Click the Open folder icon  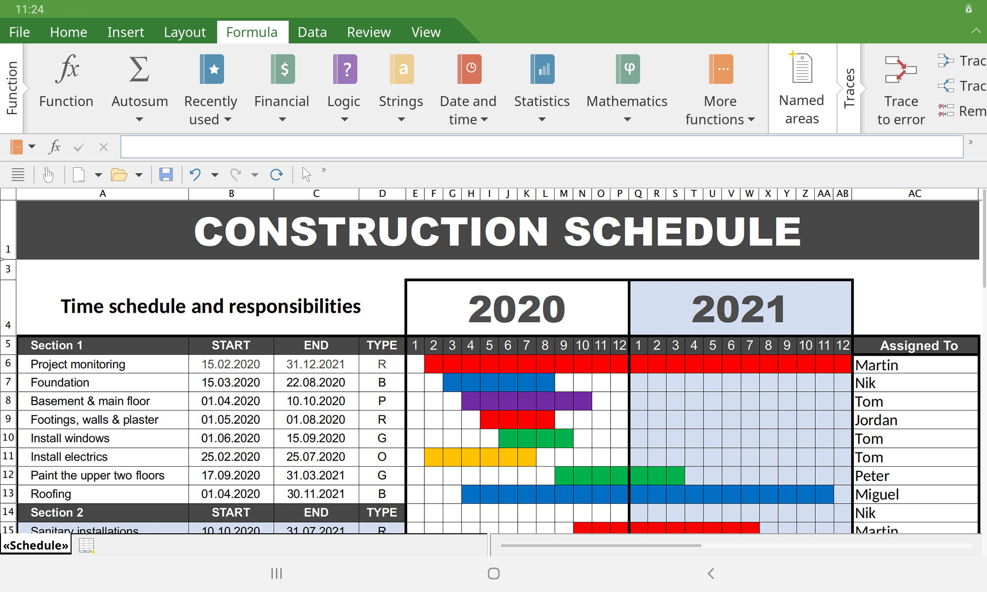click(119, 175)
